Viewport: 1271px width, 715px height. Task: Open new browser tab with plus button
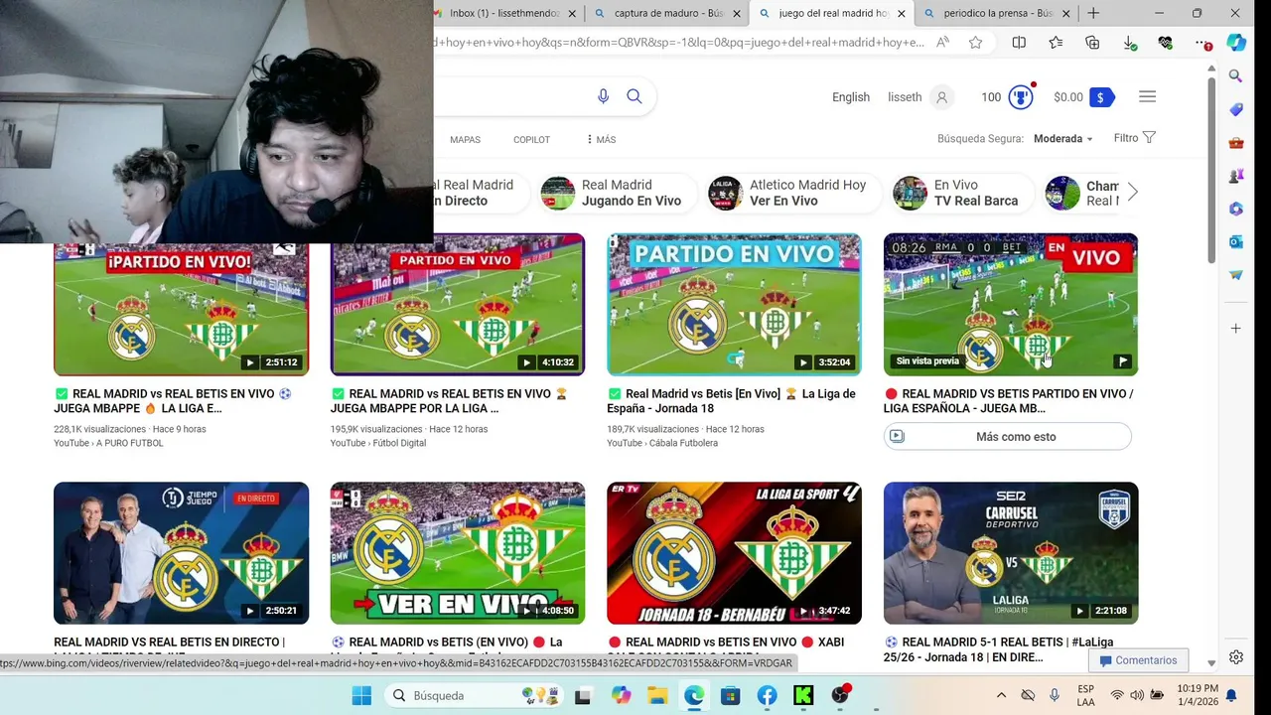1093,13
